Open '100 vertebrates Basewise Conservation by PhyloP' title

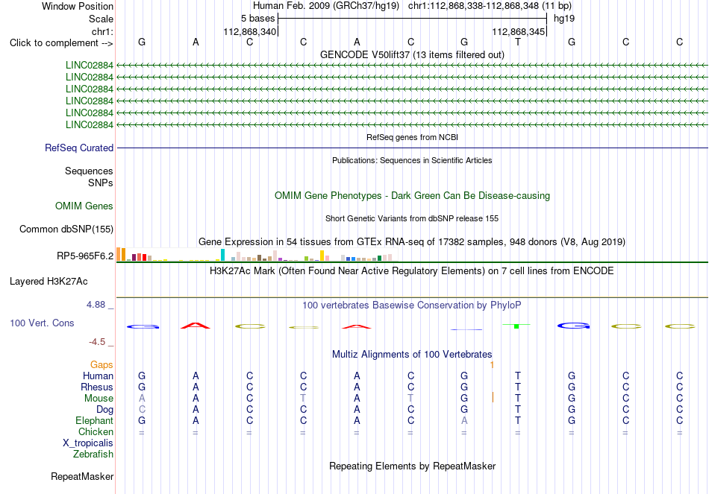412,305
